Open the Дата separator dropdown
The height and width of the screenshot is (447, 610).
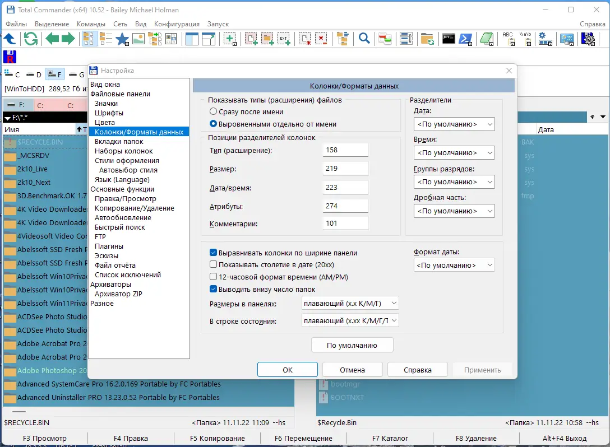454,124
